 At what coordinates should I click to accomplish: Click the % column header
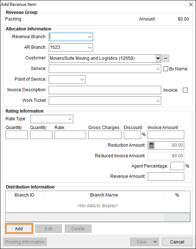[177, 195]
